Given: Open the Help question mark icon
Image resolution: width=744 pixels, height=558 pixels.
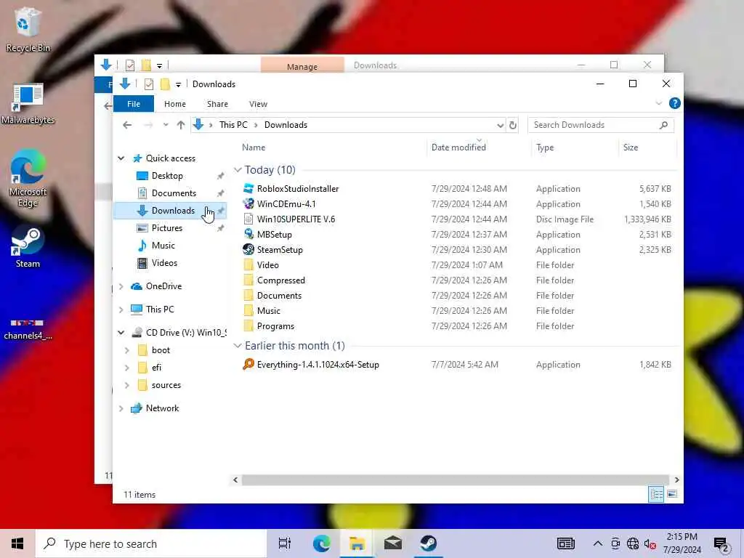Looking at the screenshot, I should tap(674, 103).
